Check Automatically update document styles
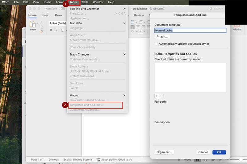247x164 pixels. tap(156, 44)
